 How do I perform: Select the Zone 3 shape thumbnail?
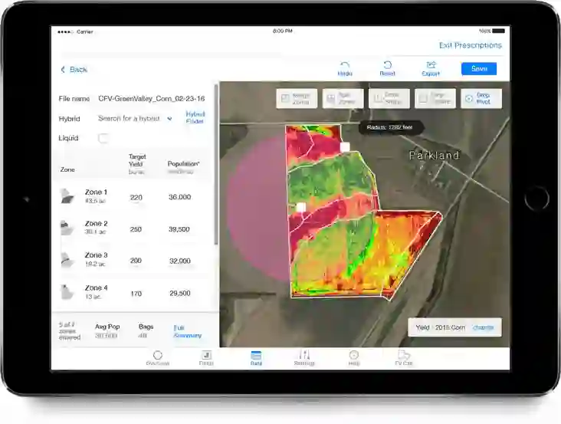tap(67, 260)
